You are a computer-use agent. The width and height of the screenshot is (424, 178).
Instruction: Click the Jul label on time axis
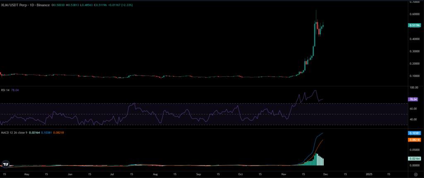(112, 174)
